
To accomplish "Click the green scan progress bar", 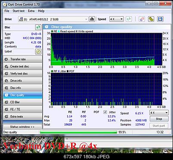I will click(x=78, y=132).
